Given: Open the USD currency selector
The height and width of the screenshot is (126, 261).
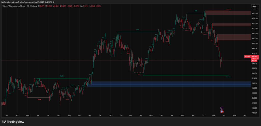Looking at the screenshot, I should coord(254,6).
